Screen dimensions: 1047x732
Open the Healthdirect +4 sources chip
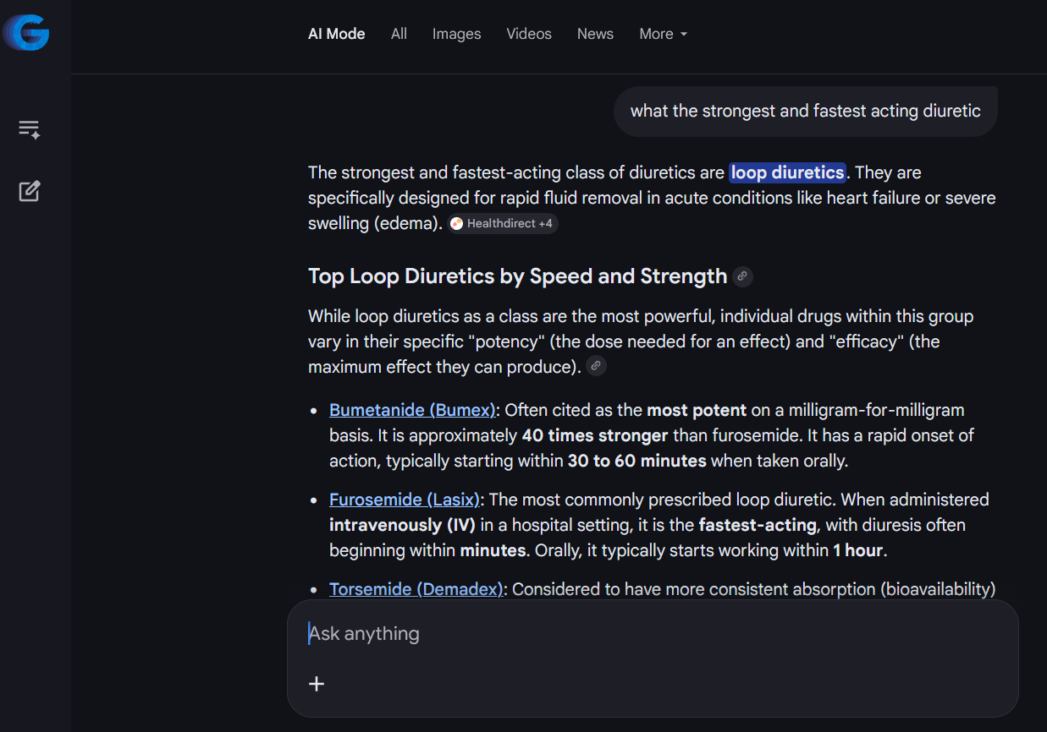[503, 224]
